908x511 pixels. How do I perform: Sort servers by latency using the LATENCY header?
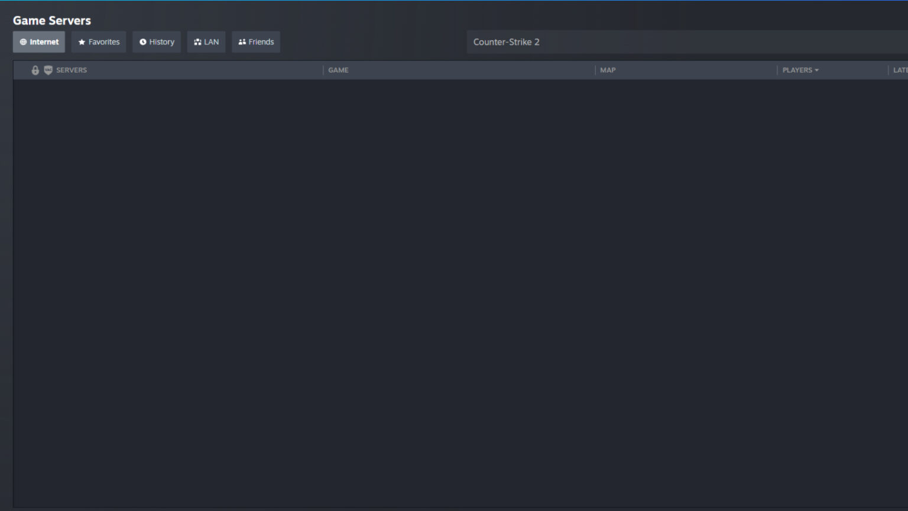[900, 70]
